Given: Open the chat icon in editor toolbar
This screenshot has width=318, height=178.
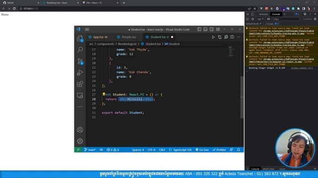Looking at the screenshot, I should point(226,37).
